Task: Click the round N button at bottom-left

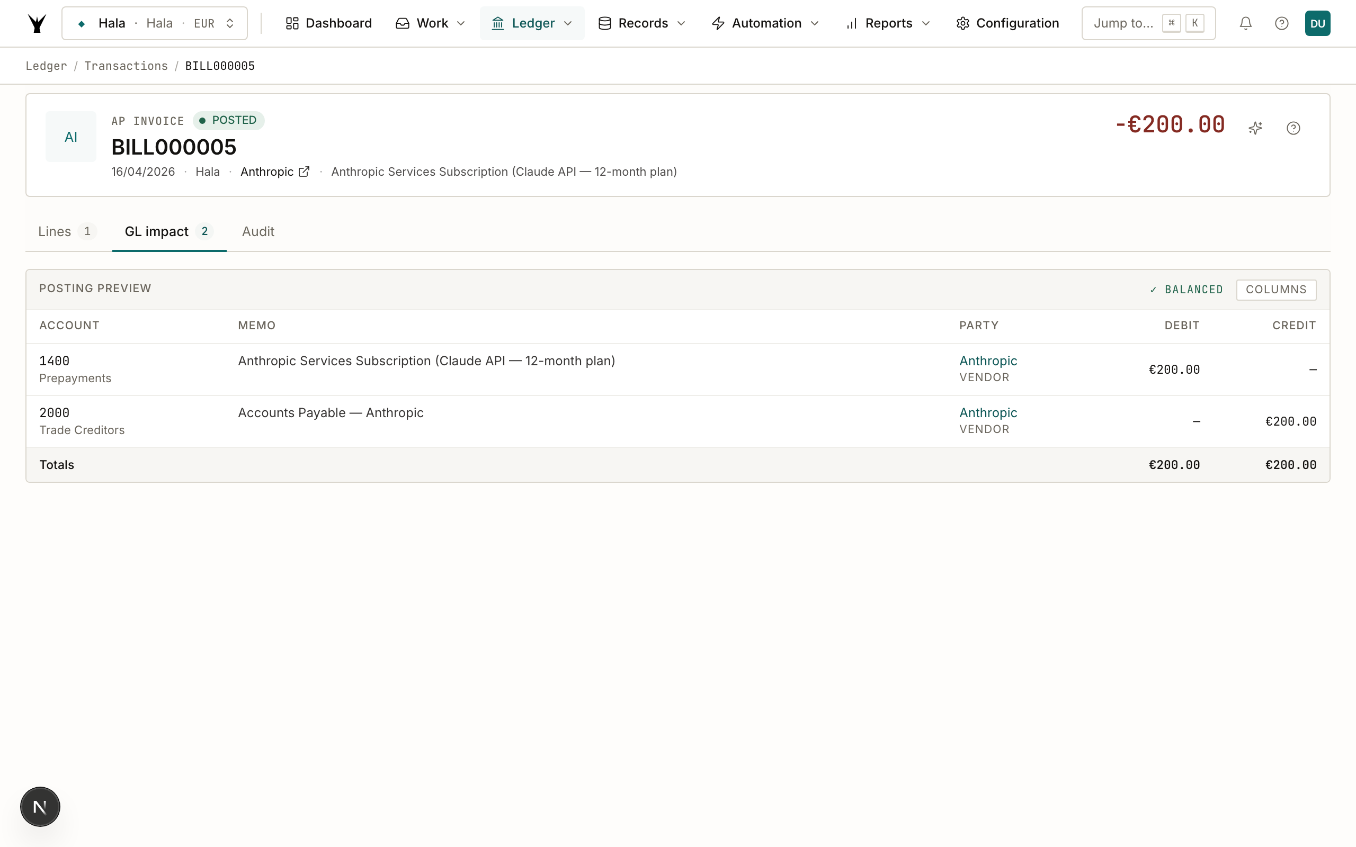Action: coord(40,807)
